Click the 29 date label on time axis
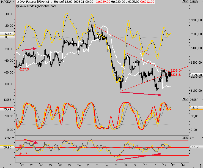The width and height of the screenshot is (203, 168). [x=70, y=165]
